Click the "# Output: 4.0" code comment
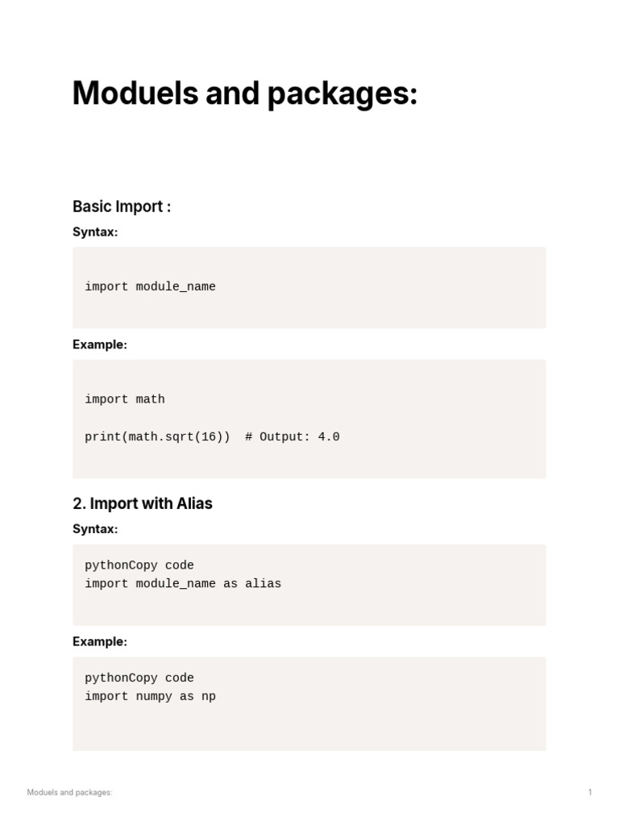The image size is (619, 826). tap(293, 437)
